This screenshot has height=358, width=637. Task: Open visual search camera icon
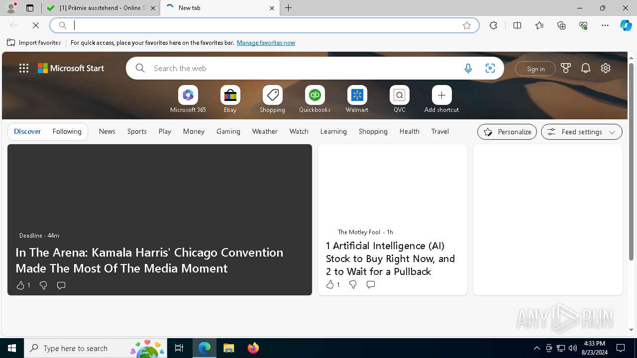490,69
